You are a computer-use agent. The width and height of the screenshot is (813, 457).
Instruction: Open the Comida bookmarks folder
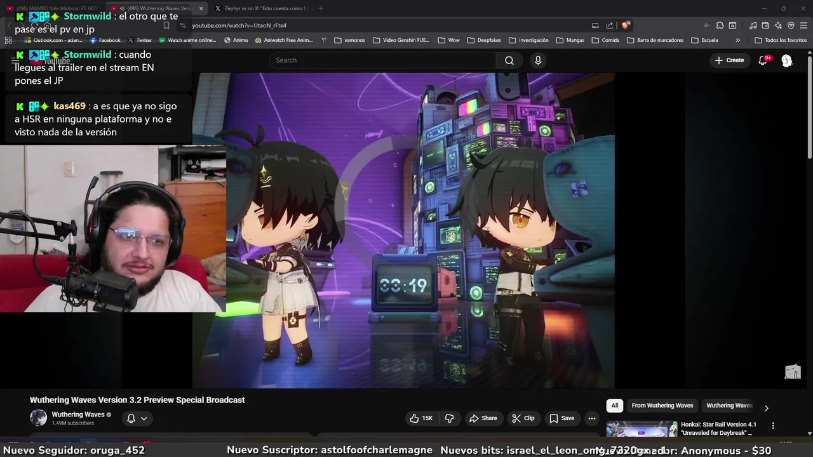point(605,40)
